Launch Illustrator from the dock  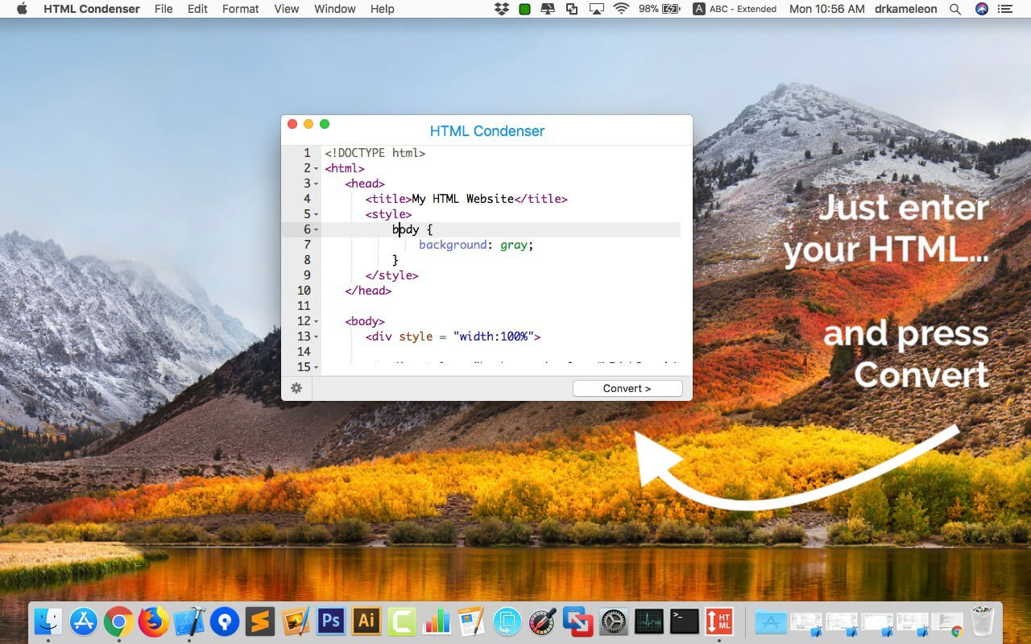point(366,621)
